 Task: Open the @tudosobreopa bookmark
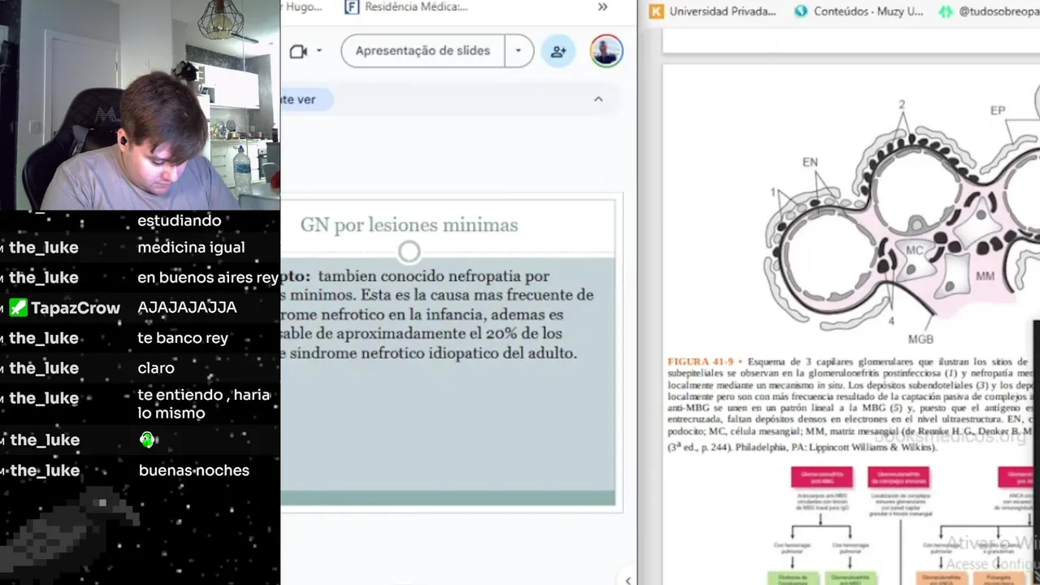988,11
